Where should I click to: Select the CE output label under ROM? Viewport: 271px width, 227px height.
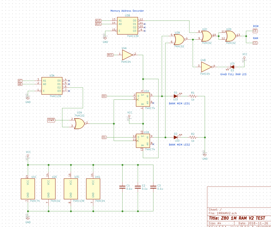click(255, 31)
